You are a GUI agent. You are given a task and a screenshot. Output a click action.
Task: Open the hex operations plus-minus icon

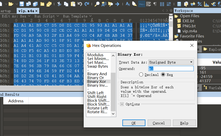point(200,4)
